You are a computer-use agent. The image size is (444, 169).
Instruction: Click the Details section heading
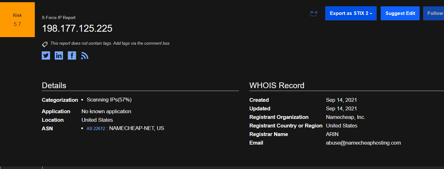click(x=54, y=85)
